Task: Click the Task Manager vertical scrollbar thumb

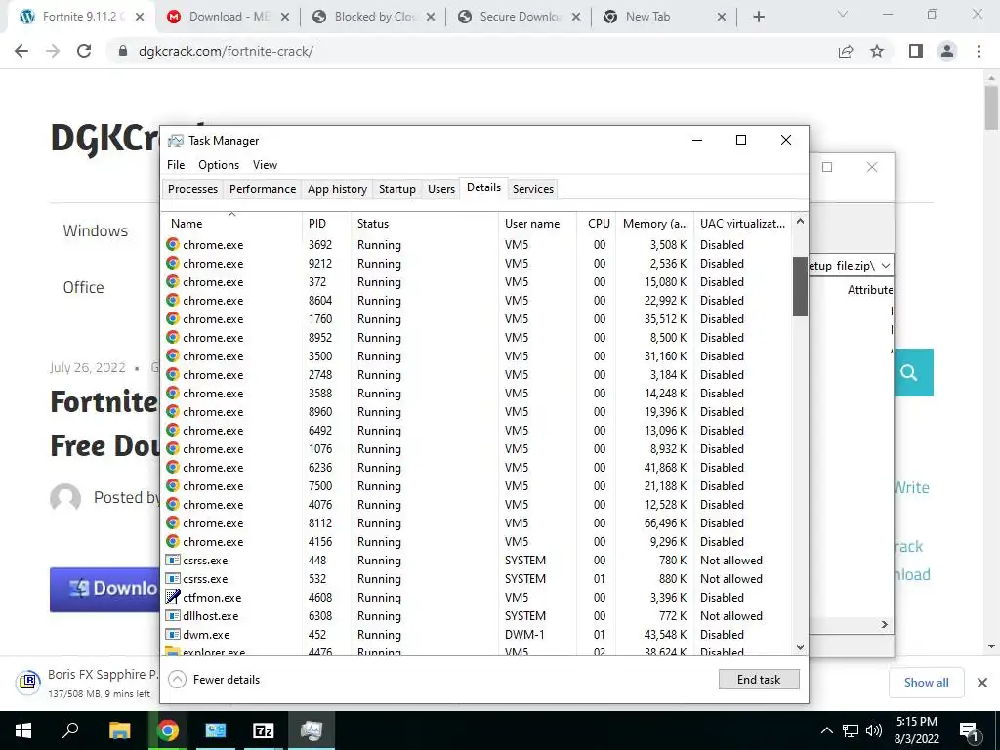Action: 800,286
